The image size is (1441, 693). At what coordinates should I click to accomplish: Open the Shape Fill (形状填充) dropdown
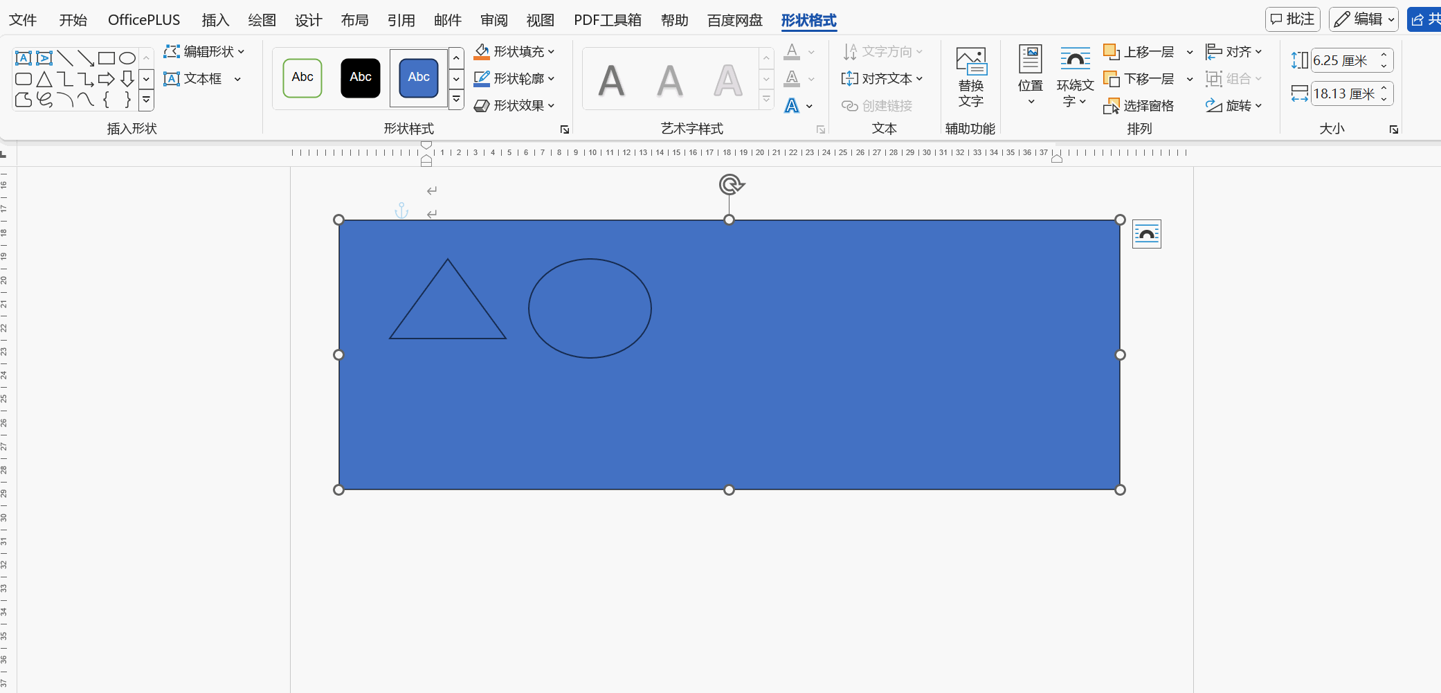pos(515,52)
